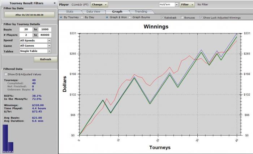This screenshot has height=154, width=253.
Task: Open the Change player dropdown
Action: pos(99,5)
